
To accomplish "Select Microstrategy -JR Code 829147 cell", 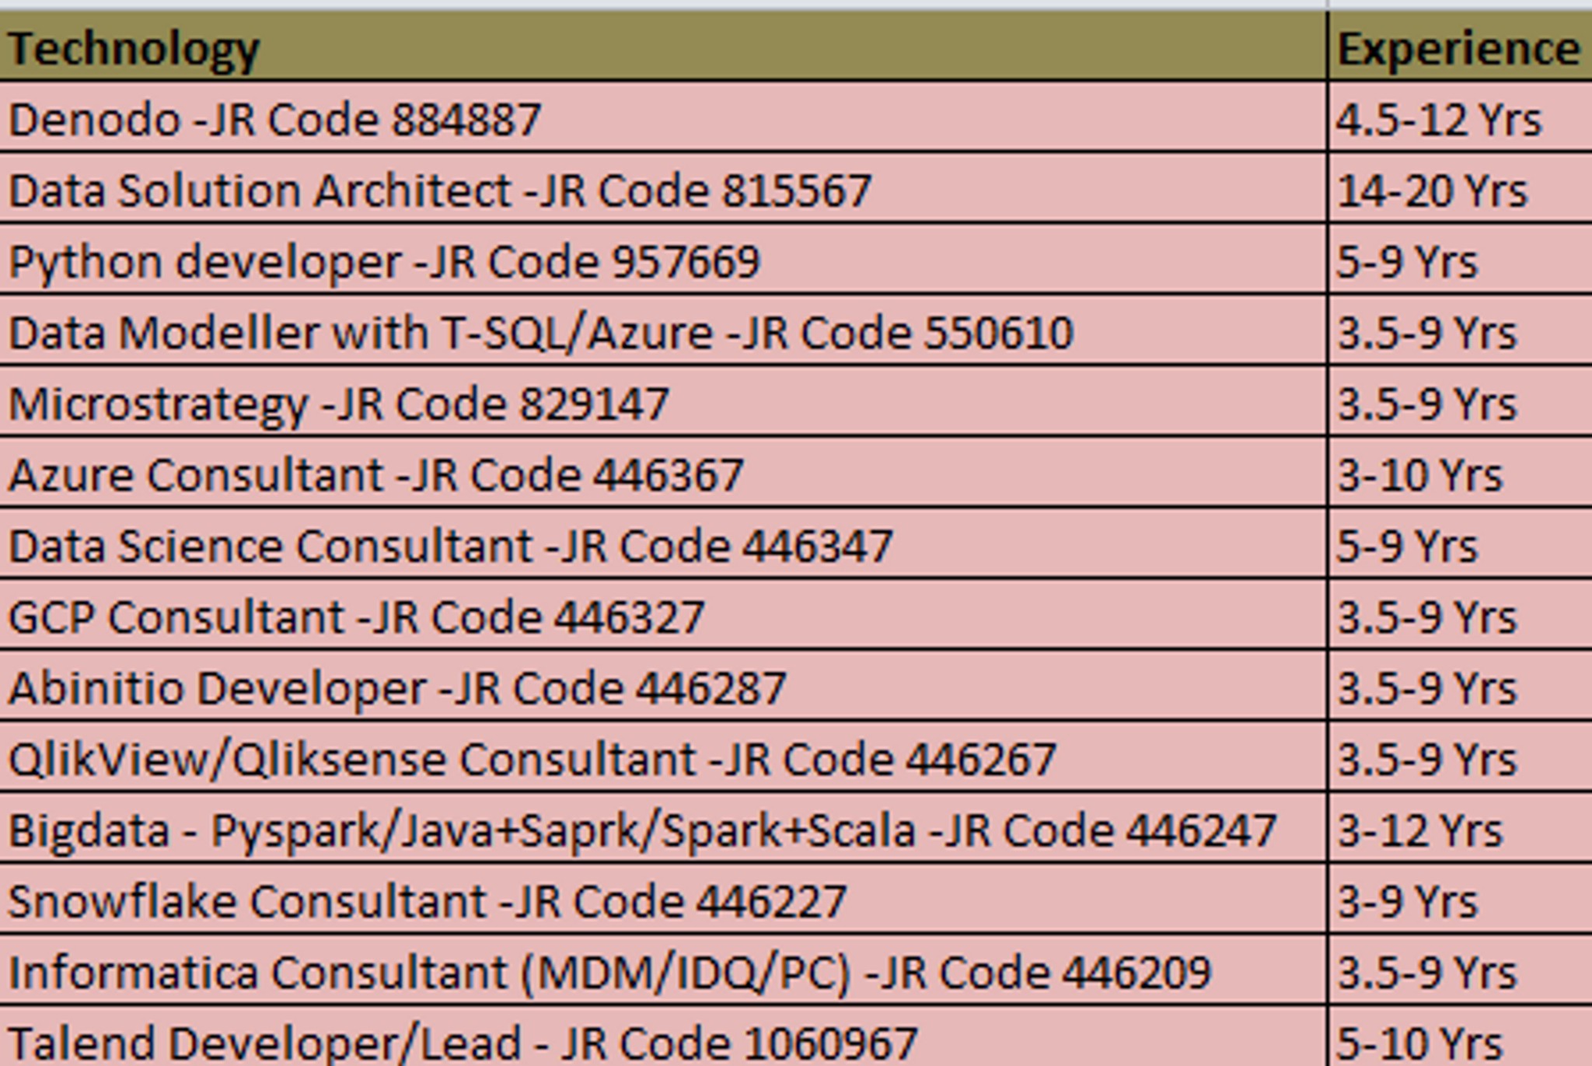I will (x=662, y=401).
